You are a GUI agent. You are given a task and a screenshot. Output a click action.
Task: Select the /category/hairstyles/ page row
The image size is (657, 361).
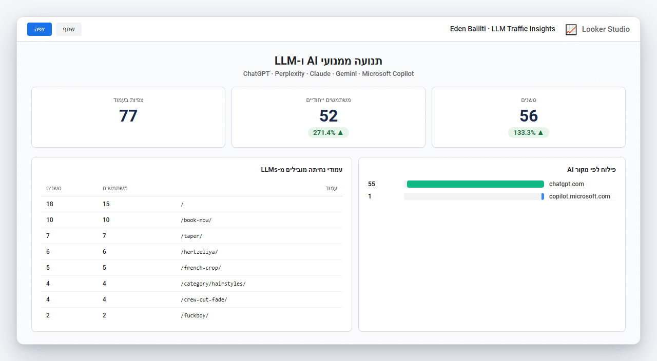pos(192,284)
